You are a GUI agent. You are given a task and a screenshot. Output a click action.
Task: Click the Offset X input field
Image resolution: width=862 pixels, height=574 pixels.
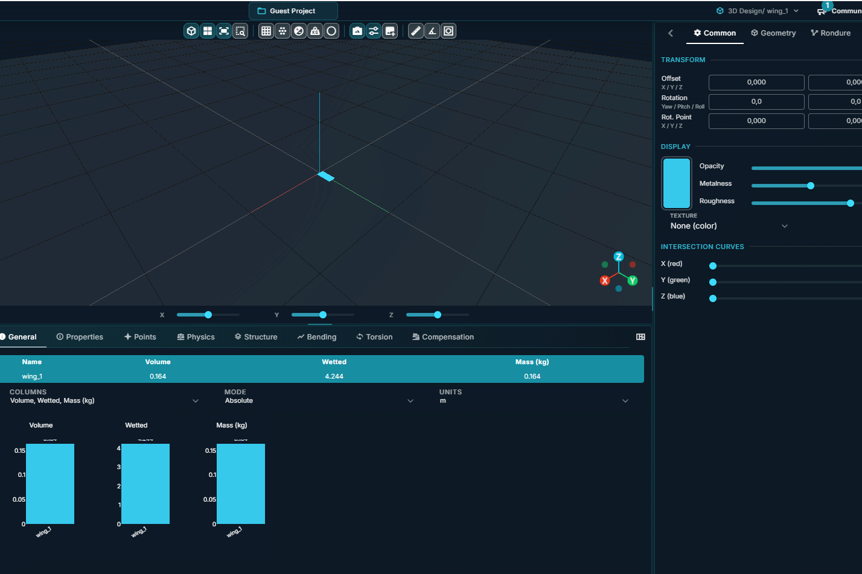[x=756, y=83]
